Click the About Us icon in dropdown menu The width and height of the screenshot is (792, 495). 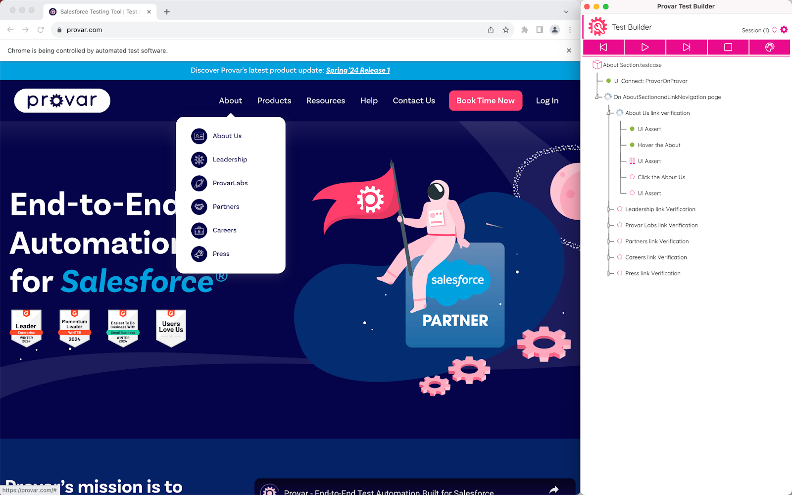[199, 136]
